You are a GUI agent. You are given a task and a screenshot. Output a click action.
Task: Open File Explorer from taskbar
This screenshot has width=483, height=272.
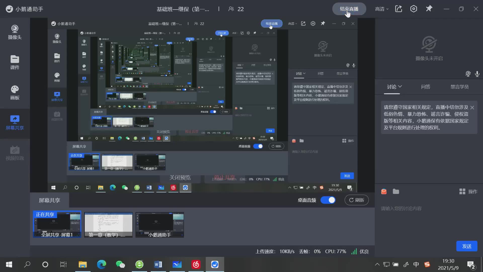pyautogui.click(x=83, y=264)
